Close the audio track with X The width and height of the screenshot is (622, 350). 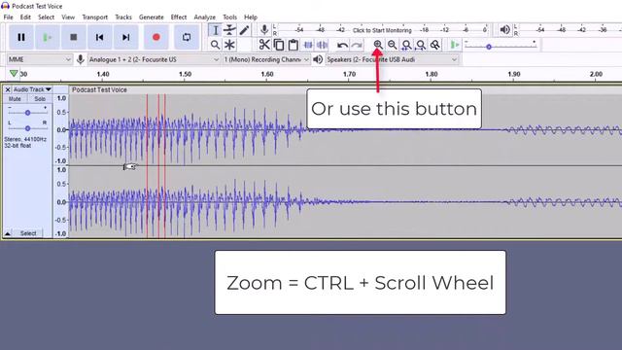click(8, 89)
